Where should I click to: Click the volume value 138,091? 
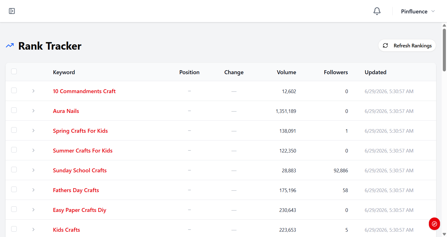tap(287, 131)
